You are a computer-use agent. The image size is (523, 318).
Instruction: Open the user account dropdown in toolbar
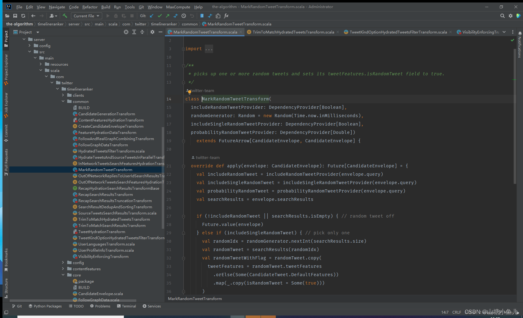coord(53,16)
